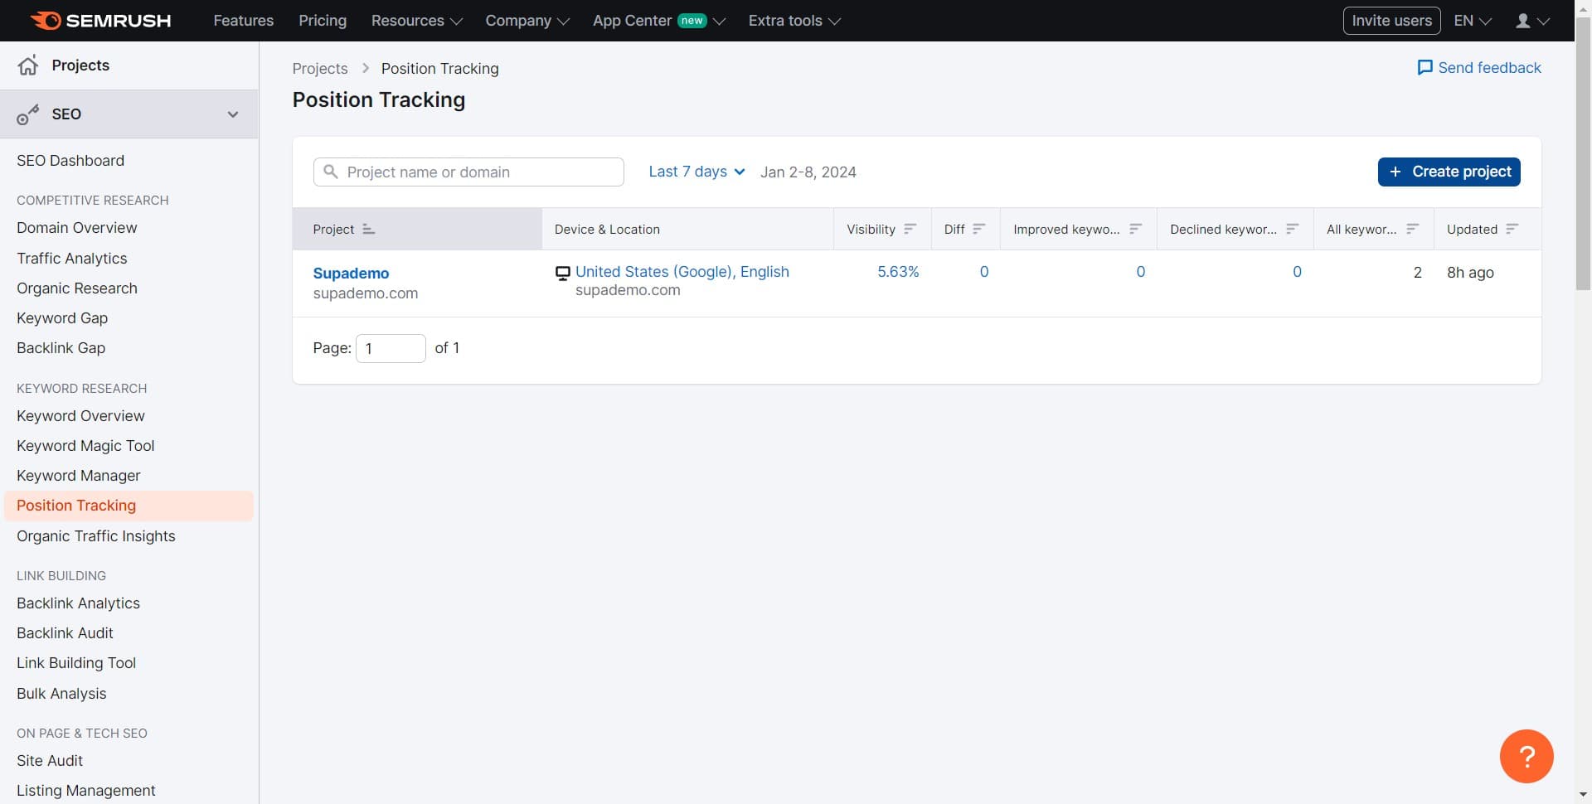Image resolution: width=1592 pixels, height=804 pixels.
Task: Click sort icon next to Project header
Action: click(368, 230)
